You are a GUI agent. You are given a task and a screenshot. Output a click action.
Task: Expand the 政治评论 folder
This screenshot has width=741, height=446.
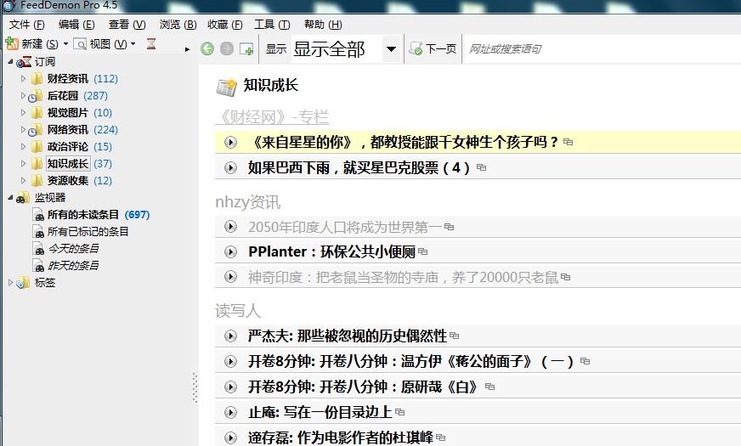coord(23,146)
